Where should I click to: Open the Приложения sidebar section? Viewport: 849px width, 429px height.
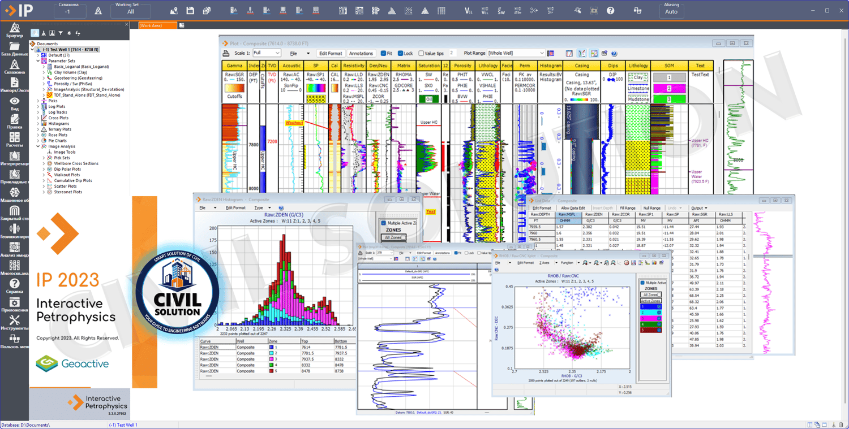point(15,305)
